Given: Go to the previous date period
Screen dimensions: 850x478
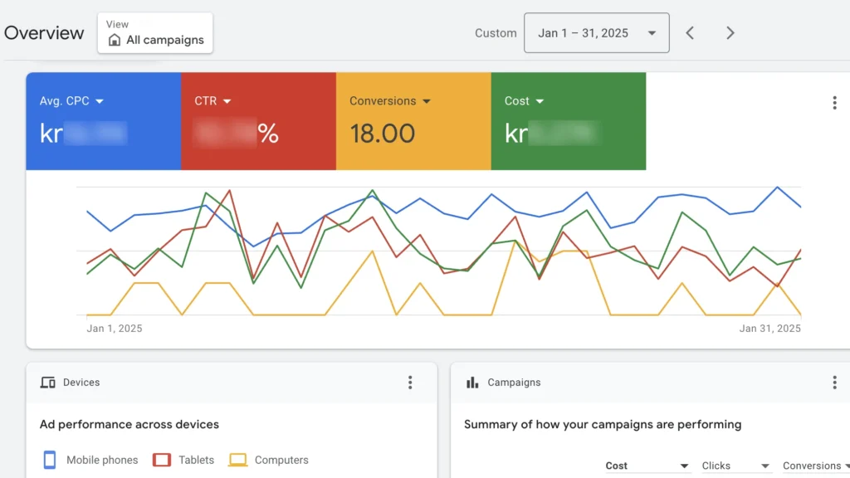Looking at the screenshot, I should click(x=690, y=32).
